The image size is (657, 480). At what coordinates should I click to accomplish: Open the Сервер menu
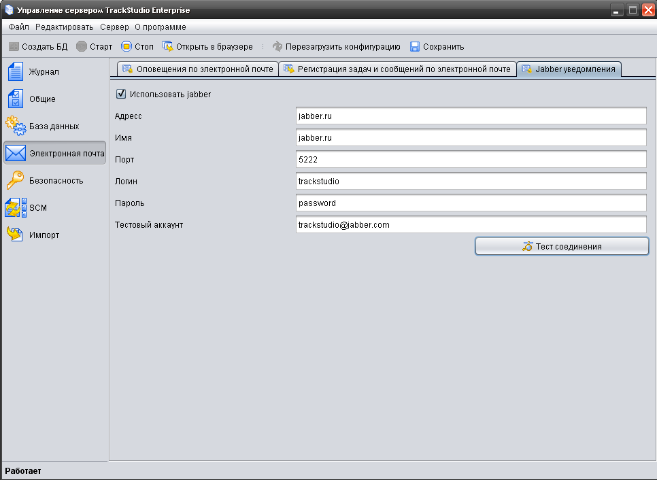pyautogui.click(x=114, y=27)
